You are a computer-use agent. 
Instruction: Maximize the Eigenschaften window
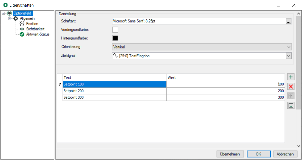point(278,5)
